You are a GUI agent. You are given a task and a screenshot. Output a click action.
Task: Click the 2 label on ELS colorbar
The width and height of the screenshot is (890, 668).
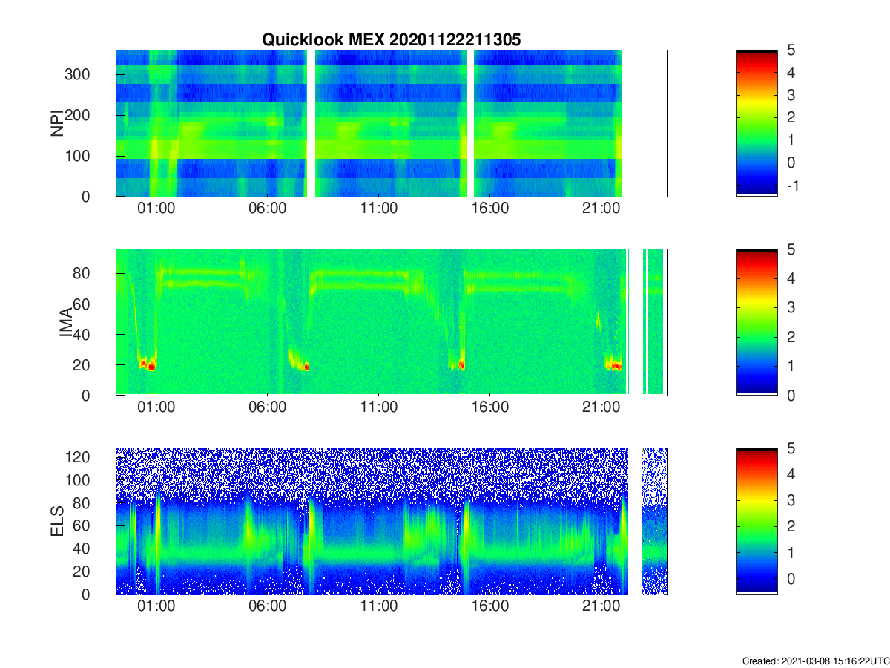[791, 528]
